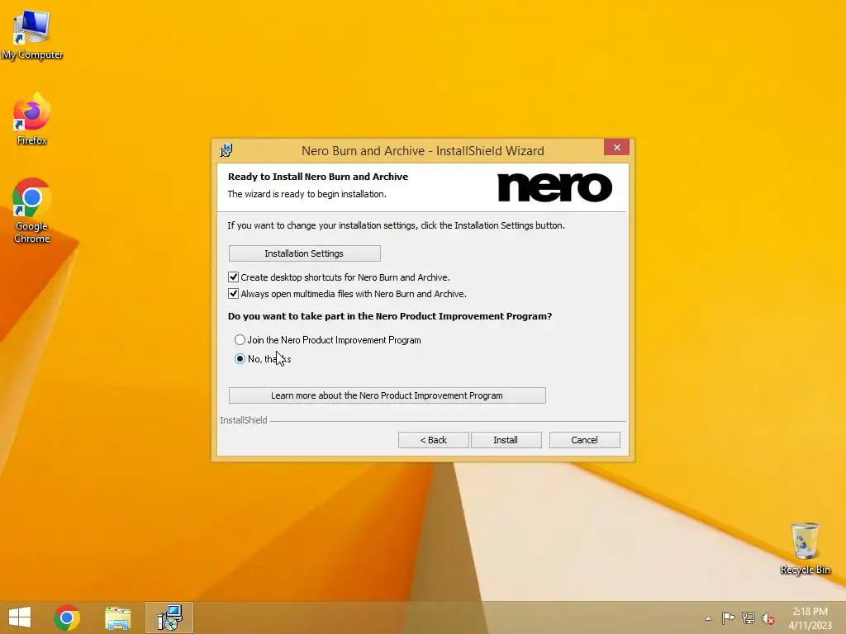Viewport: 846px width, 634px height.
Task: Click the muted volume tray icon
Action: coord(768,618)
